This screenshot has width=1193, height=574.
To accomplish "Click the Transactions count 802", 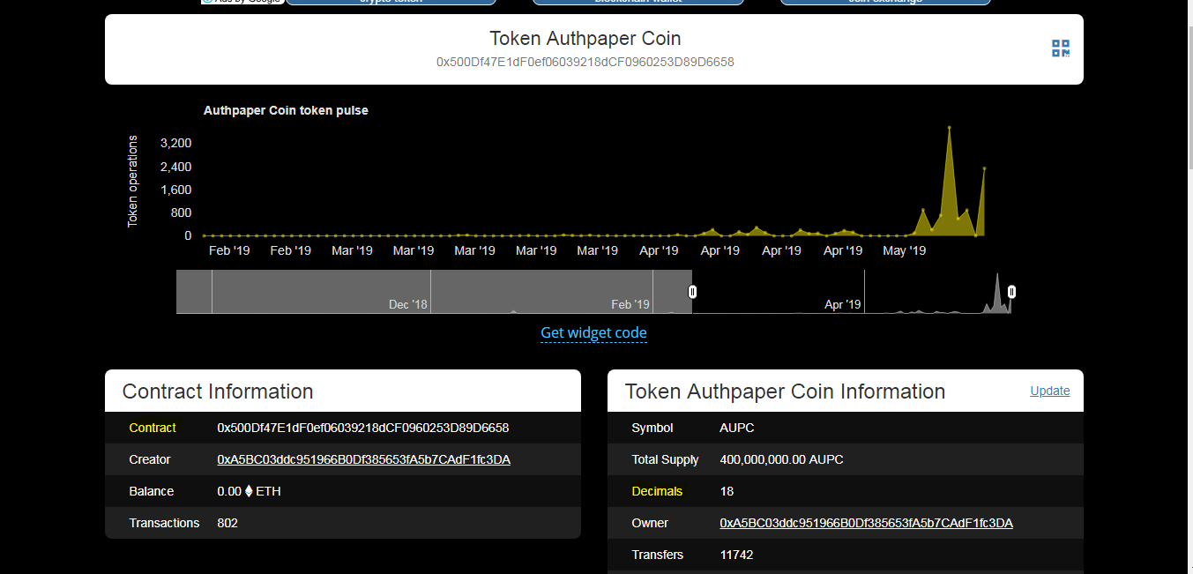I will coord(227,523).
